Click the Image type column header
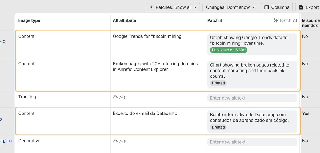The width and height of the screenshot is (320, 153). pyautogui.click(x=29, y=20)
